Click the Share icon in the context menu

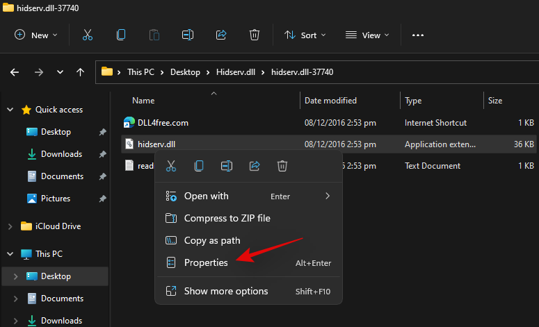point(255,165)
